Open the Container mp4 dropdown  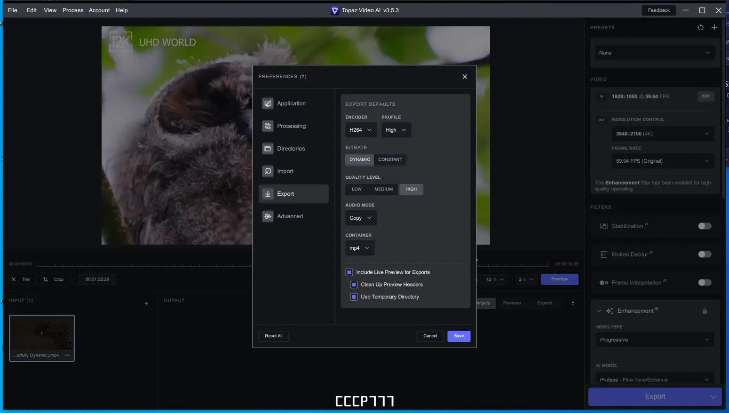[360, 248]
